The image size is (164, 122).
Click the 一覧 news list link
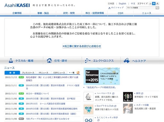(72, 73)
